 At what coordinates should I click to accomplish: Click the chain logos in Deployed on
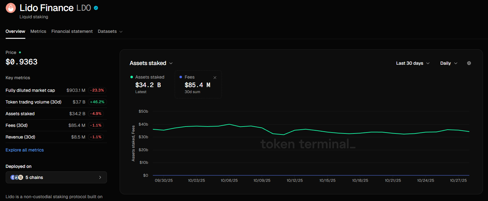[17, 177]
